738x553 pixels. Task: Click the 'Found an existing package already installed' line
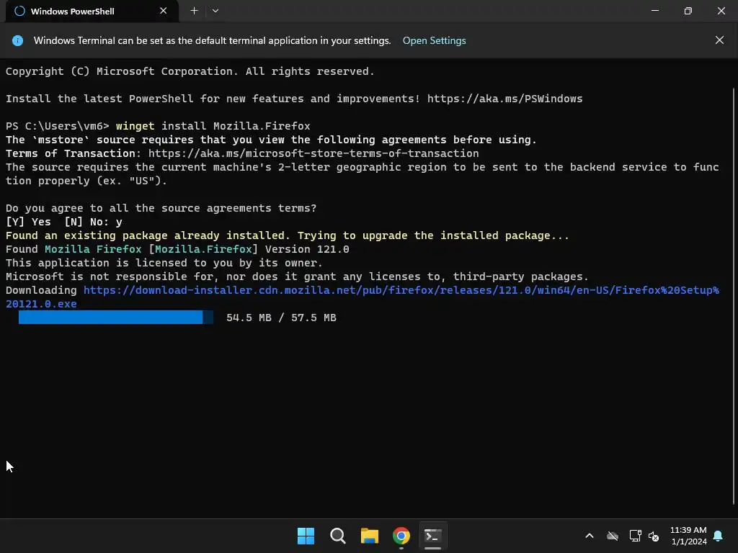pos(287,235)
